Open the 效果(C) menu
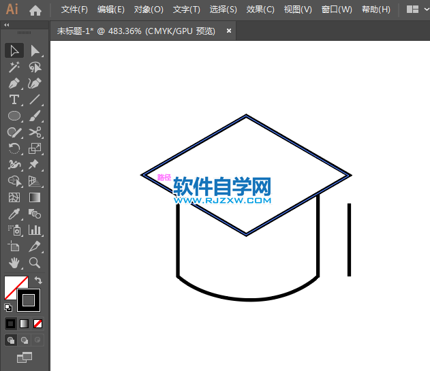Viewport: 430px width, 371px height. click(260, 10)
